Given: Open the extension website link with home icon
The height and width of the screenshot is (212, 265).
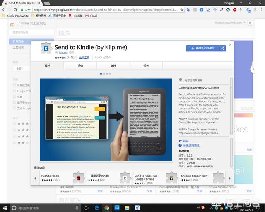Looking at the screenshot, I should coord(184,141).
